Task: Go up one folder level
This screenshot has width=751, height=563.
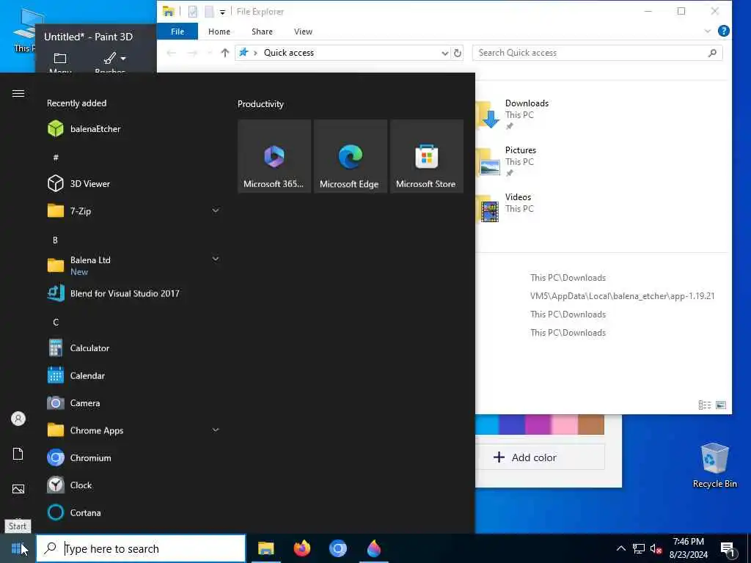Action: [x=224, y=53]
